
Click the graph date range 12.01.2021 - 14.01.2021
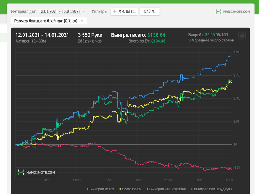42,35
